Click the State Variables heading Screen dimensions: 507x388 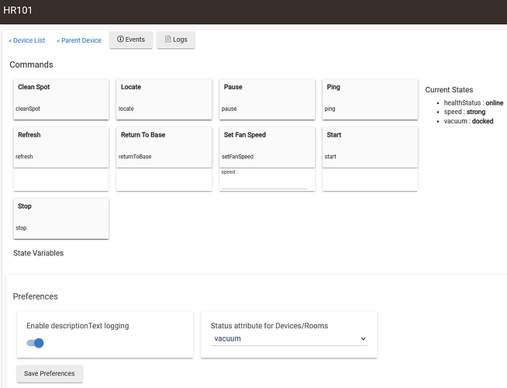pos(39,253)
